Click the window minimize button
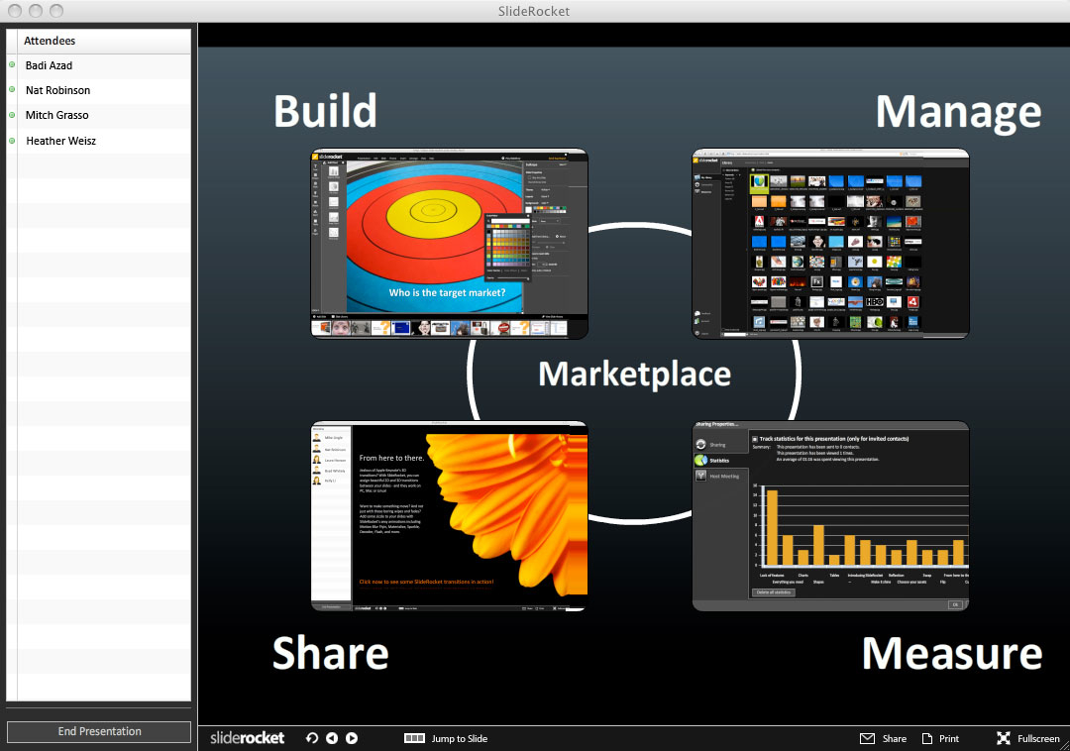This screenshot has width=1070, height=751. pyautogui.click(x=36, y=10)
